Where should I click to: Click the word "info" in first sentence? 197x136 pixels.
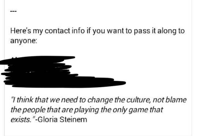coord(78,31)
